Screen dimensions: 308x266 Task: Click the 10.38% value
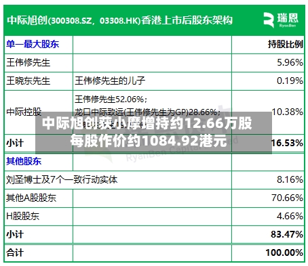(x=288, y=112)
